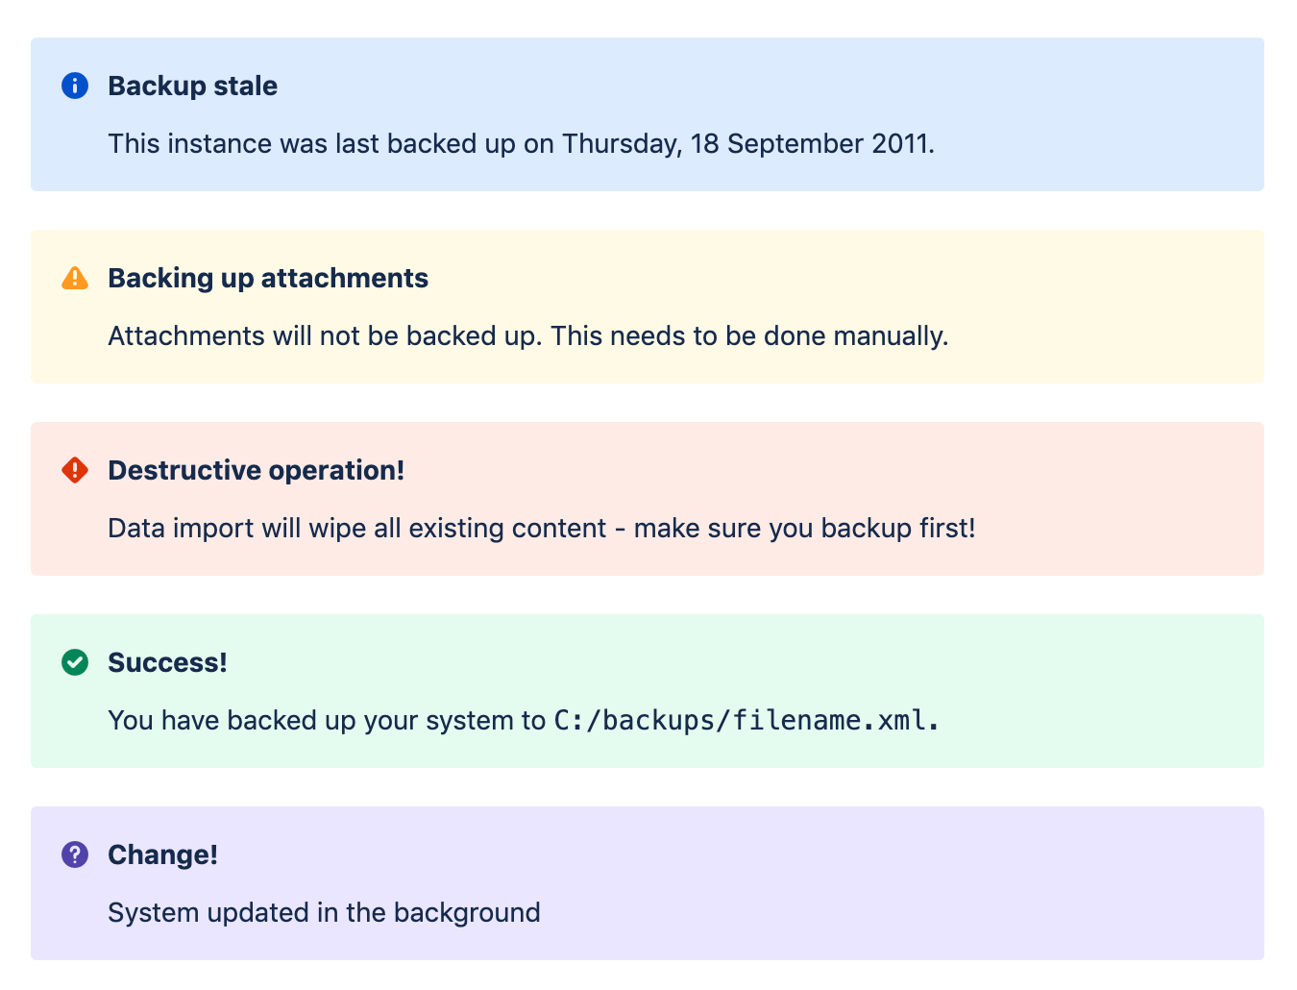Select the 'Backing up attachments' heading
The height and width of the screenshot is (990, 1297).
click(268, 278)
